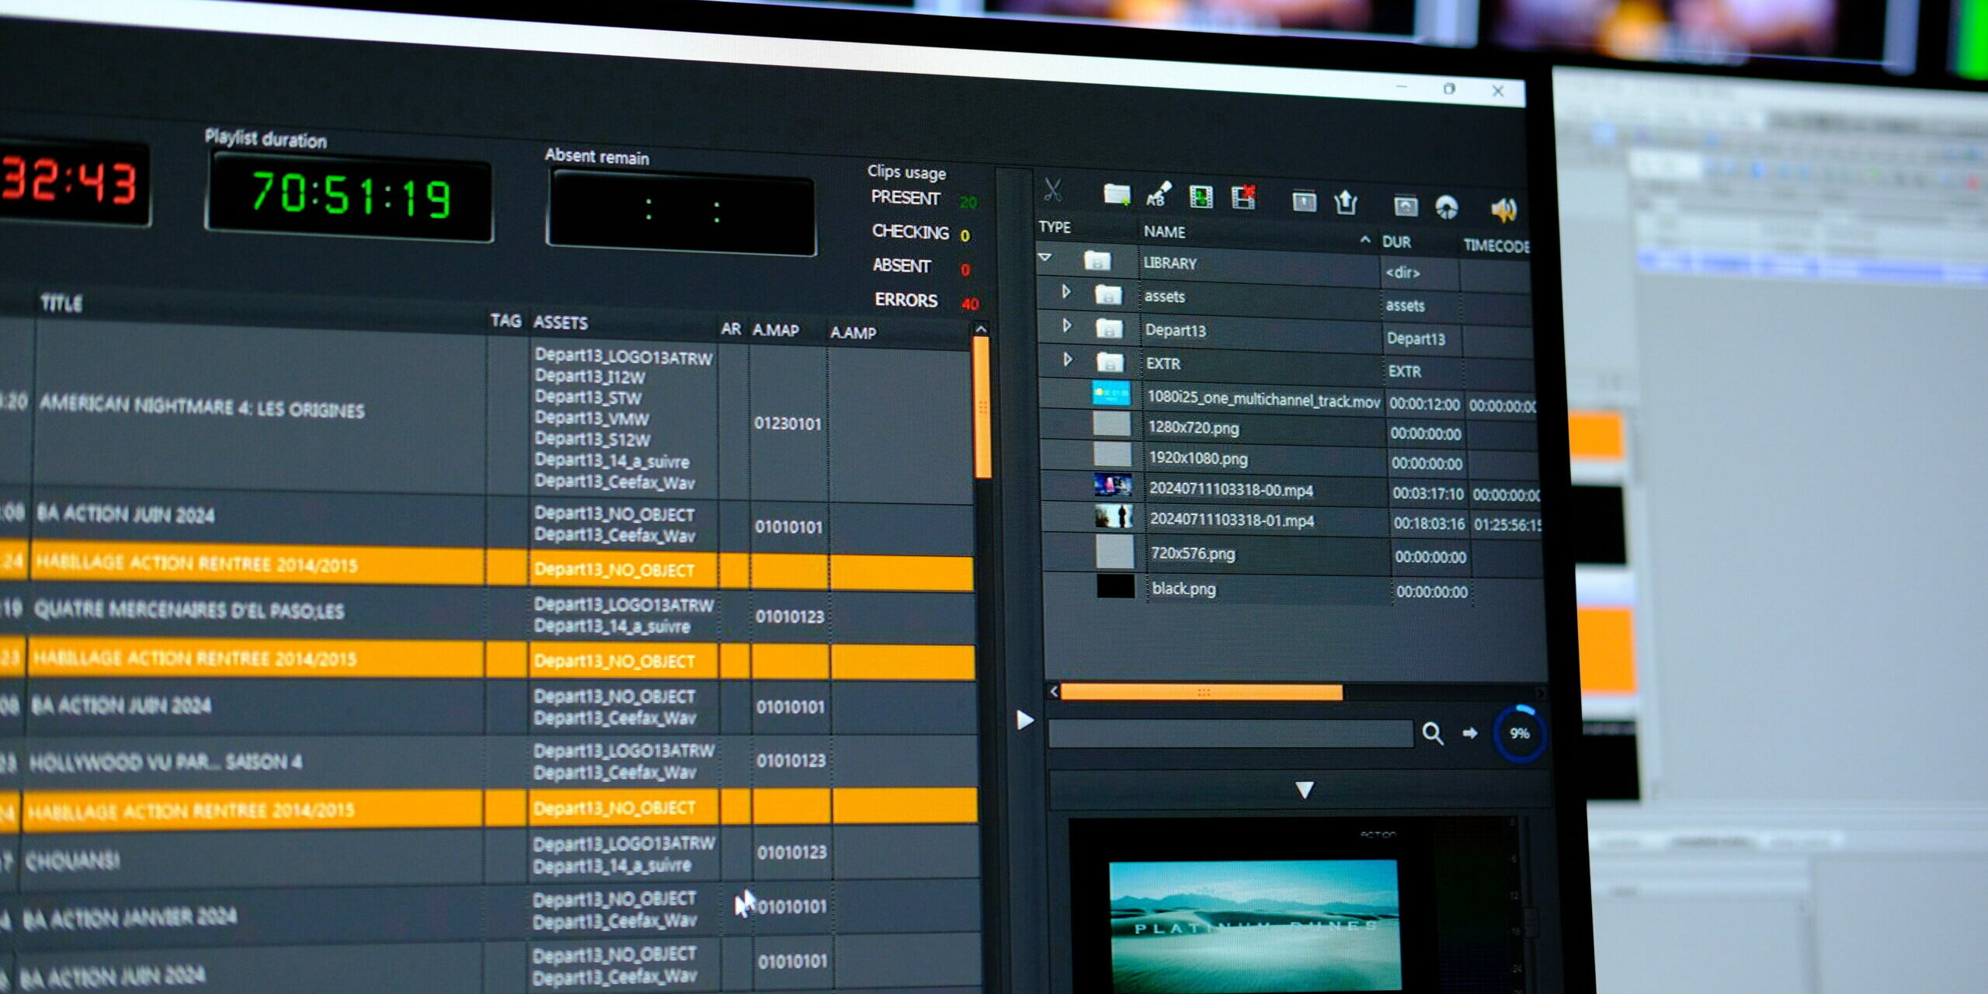The width and height of the screenshot is (1988, 994).
Task: Click the AB rename icon
Action: [1158, 195]
